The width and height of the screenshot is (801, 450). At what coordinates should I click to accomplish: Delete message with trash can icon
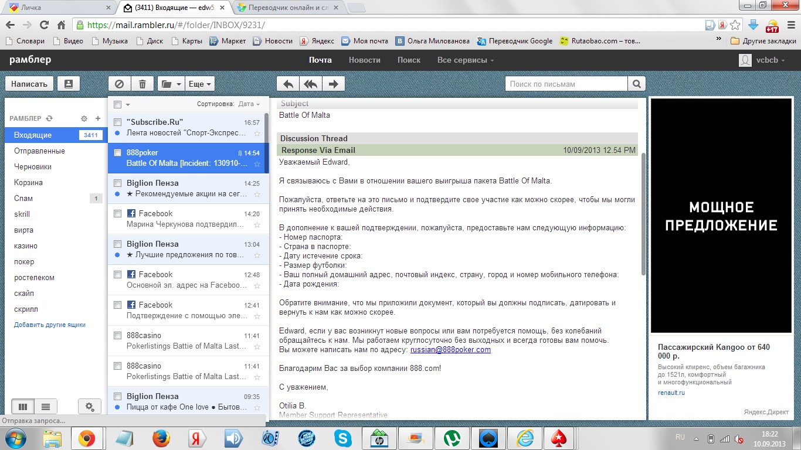click(142, 84)
